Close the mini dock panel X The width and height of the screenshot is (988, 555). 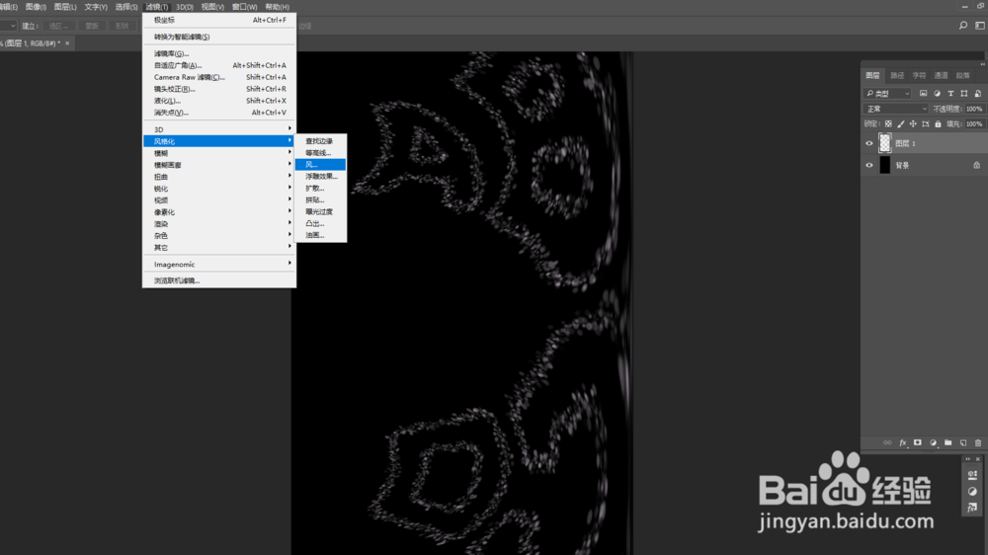[x=978, y=459]
